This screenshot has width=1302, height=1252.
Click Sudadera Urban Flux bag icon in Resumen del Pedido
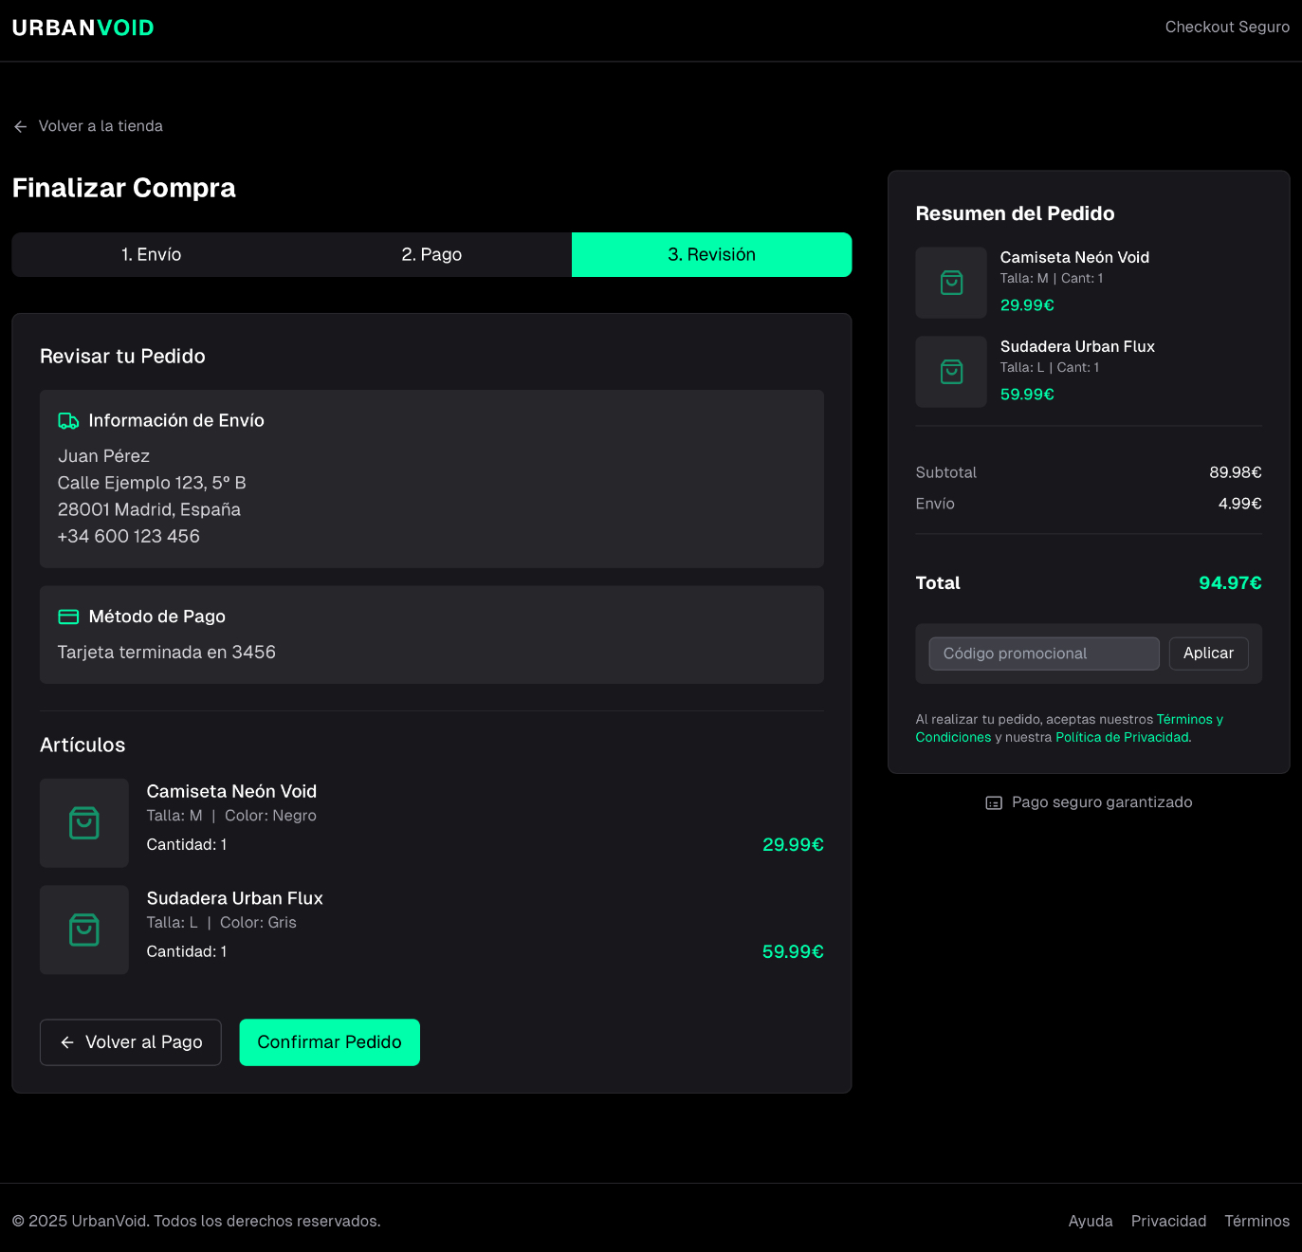[x=951, y=372]
